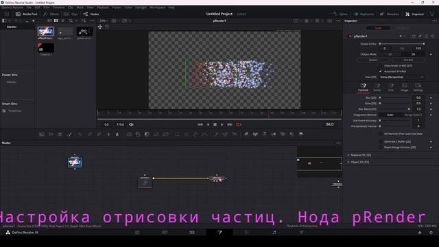Enable Depth Merge Particles checkbox
Viewport: 439px width, 247px height.
click(380, 147)
